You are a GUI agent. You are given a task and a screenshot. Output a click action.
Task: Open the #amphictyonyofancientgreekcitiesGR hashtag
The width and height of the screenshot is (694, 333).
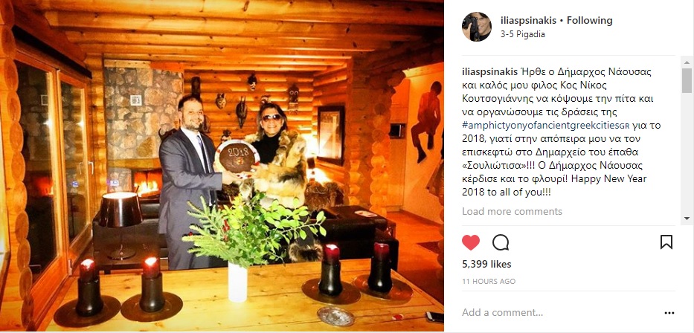(543, 125)
